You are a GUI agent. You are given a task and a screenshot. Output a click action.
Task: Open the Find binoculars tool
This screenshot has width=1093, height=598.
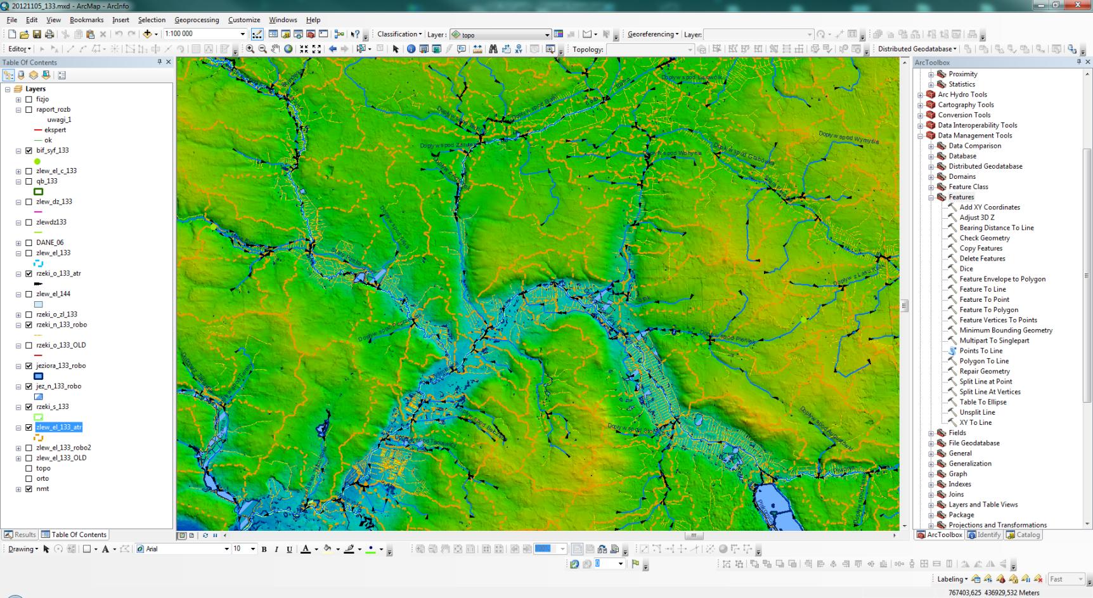(x=493, y=49)
